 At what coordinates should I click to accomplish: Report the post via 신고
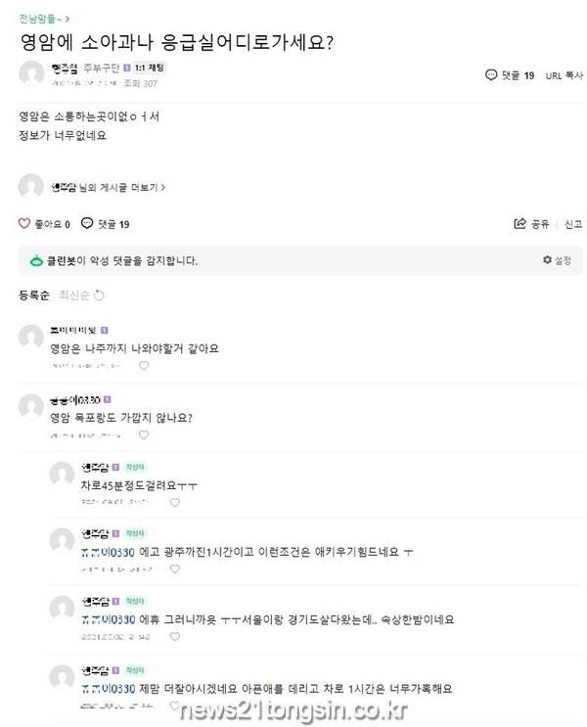573,224
